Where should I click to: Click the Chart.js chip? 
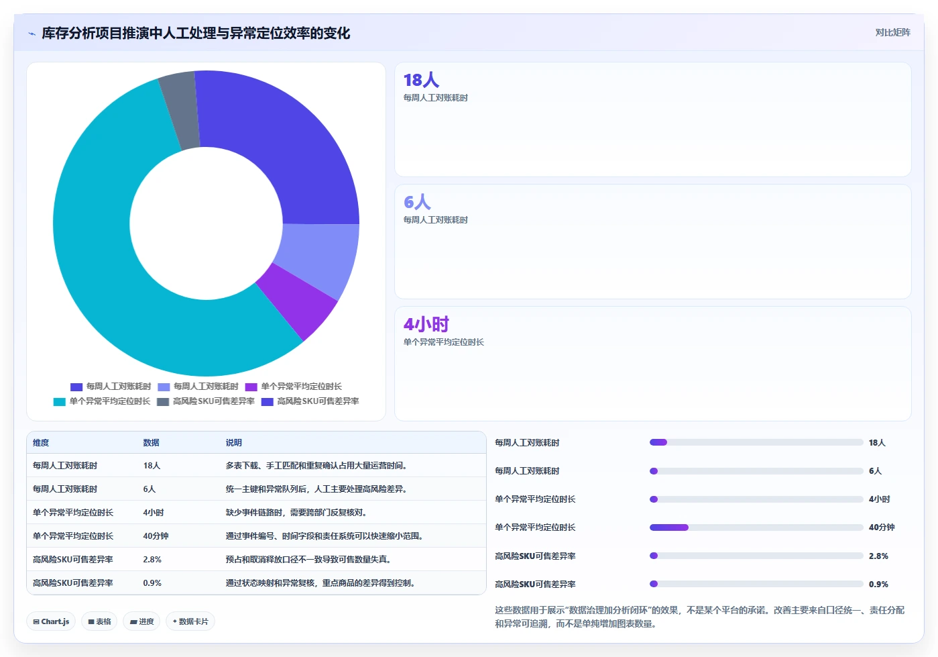pyautogui.click(x=51, y=621)
